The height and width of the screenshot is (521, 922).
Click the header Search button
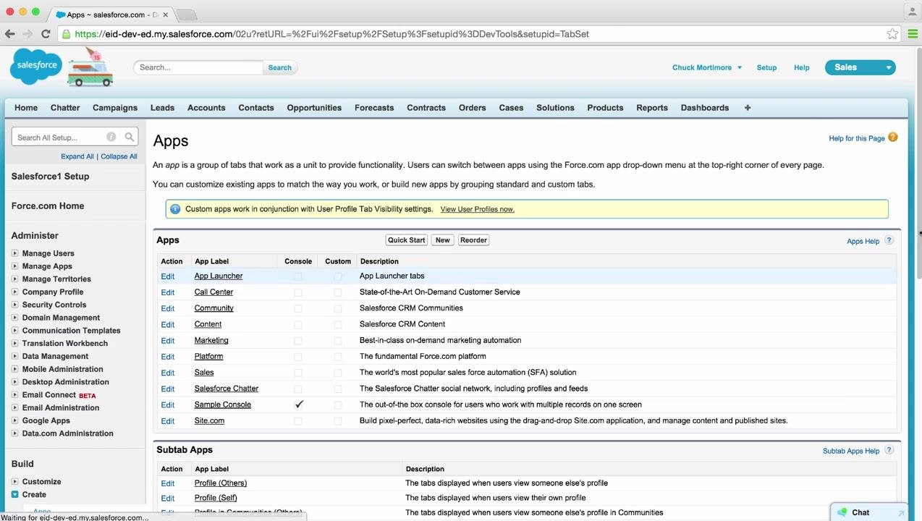280,67
